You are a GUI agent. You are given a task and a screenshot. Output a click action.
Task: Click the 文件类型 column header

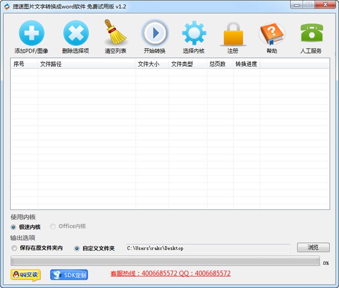click(188, 64)
